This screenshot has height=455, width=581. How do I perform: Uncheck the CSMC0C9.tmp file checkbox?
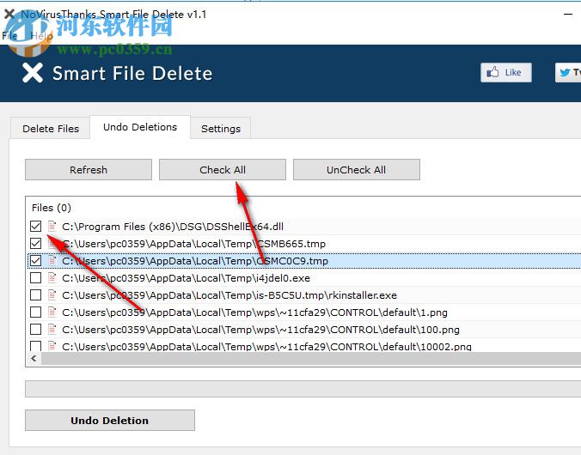(35, 261)
